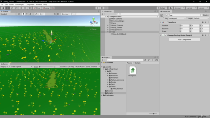The image size is (210, 118).
Task: Toggle Maximize On Play
Action: click(x=67, y=67)
